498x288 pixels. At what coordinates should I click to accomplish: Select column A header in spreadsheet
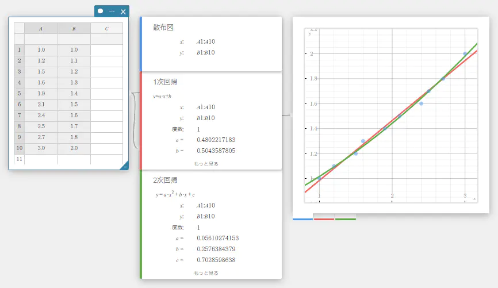(x=41, y=28)
